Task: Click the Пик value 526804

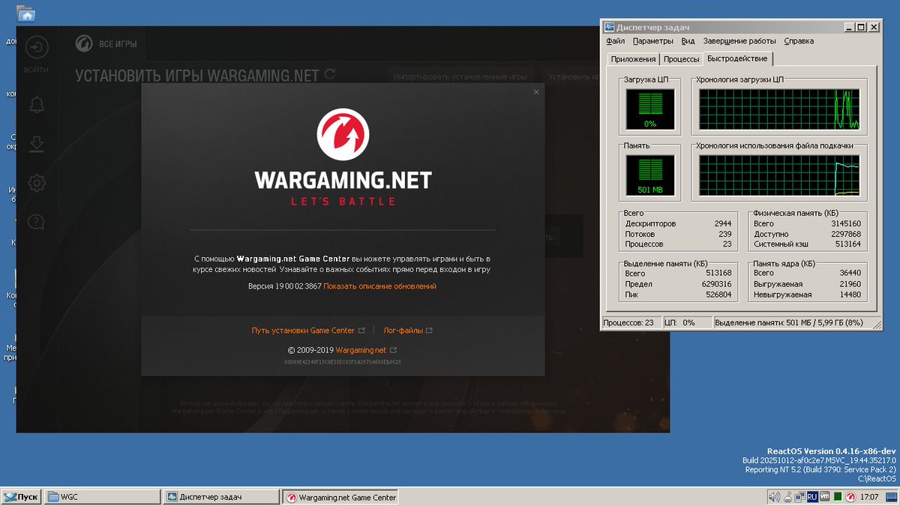Action: click(x=719, y=295)
